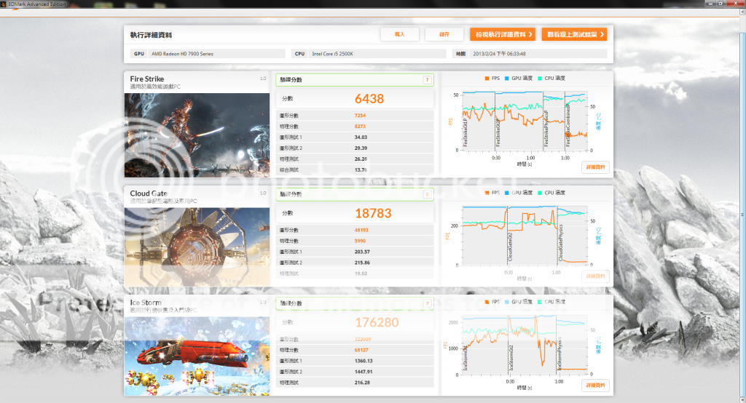The image size is (746, 403).
Task: Click Cloud Gate physics score 5990
Action: [360, 241]
